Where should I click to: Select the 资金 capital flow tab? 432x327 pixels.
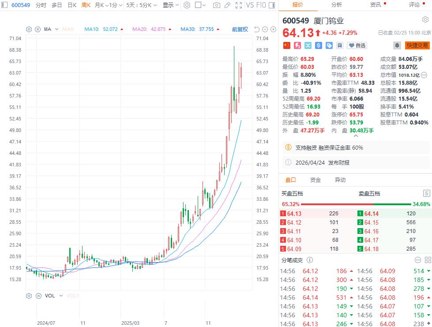[315, 180]
